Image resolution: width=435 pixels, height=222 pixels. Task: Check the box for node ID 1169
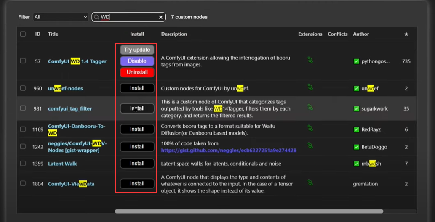23,129
